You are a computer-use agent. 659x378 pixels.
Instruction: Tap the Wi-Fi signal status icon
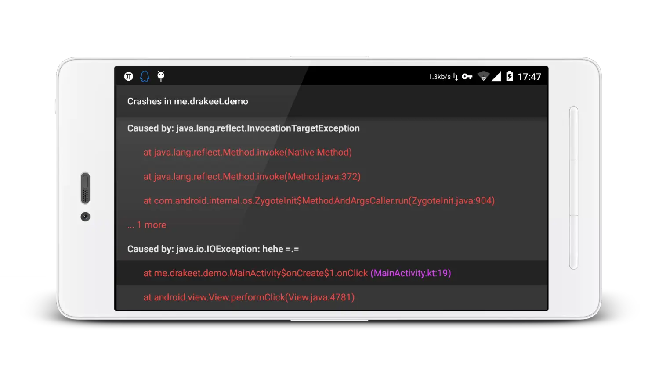483,77
